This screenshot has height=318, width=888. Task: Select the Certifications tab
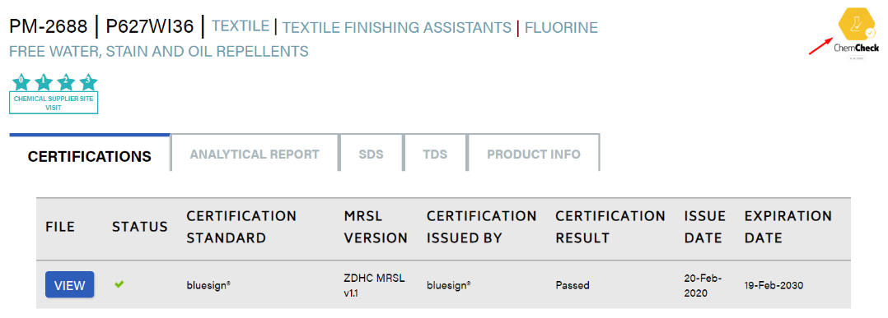pyautogui.click(x=90, y=154)
